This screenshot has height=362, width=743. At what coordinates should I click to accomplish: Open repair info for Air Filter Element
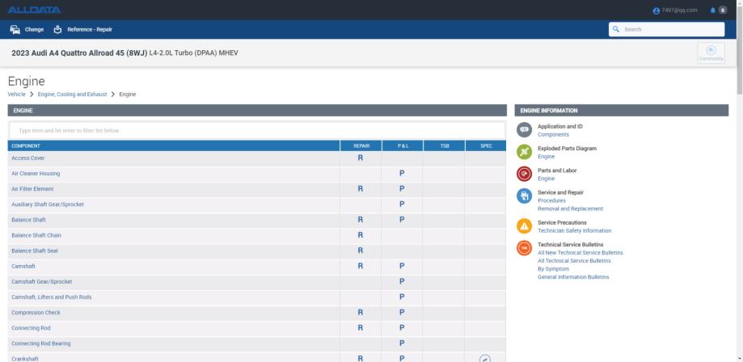(x=360, y=188)
